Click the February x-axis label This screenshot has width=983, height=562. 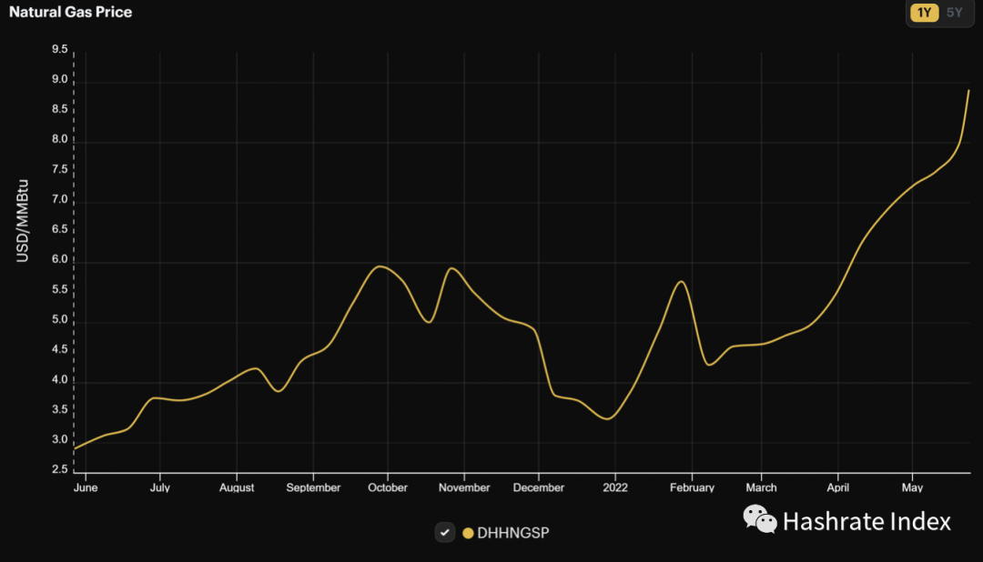(x=692, y=487)
